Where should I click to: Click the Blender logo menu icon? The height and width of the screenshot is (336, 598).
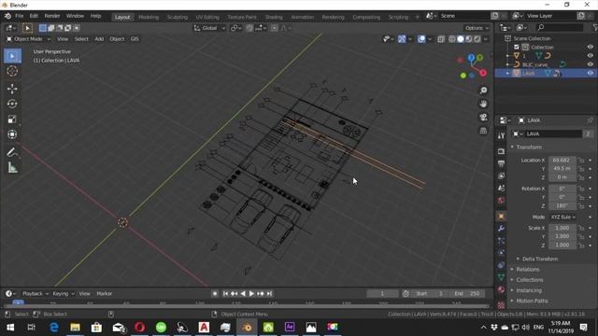coord(7,17)
